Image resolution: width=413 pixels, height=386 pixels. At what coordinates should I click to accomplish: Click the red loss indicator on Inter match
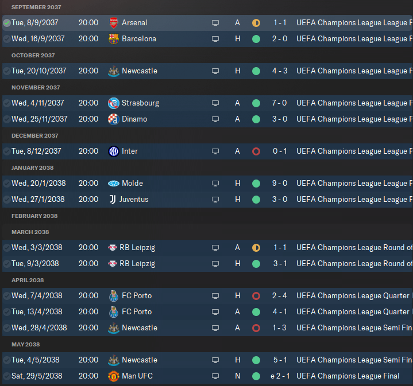pos(256,151)
